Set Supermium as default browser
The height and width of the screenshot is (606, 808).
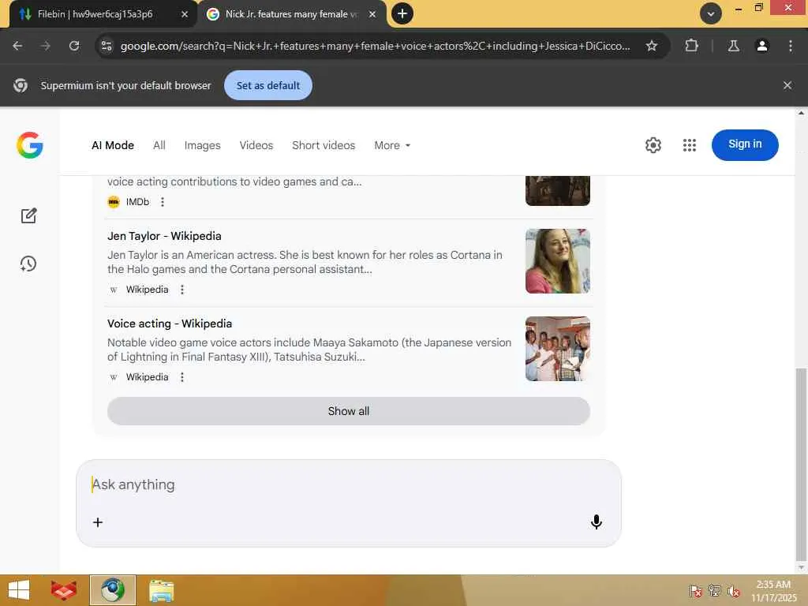(x=268, y=85)
